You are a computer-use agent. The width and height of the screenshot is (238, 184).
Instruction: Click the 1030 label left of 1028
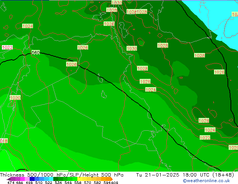point(132,48)
